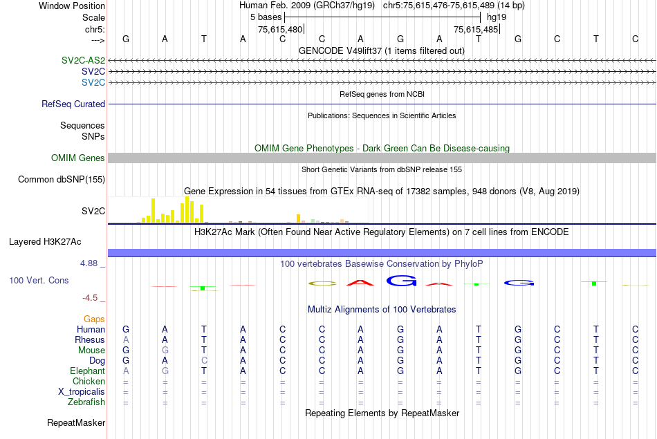Viewport: 657px width, 439px height.
Task: Click the Window Position label
Action: click(x=72, y=6)
